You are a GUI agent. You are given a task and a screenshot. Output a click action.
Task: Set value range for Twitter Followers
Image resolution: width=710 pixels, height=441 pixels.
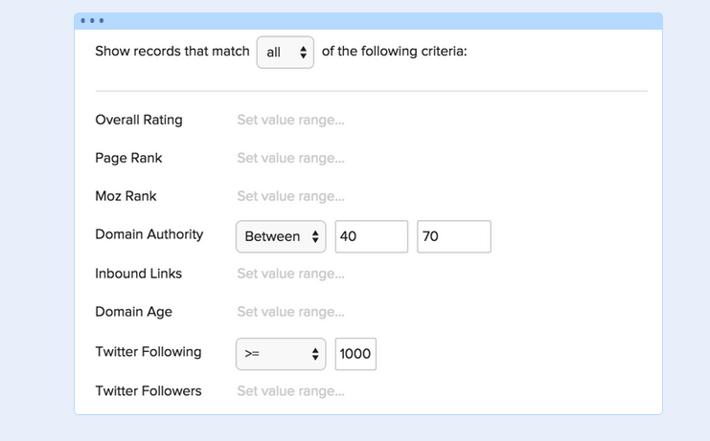(290, 391)
